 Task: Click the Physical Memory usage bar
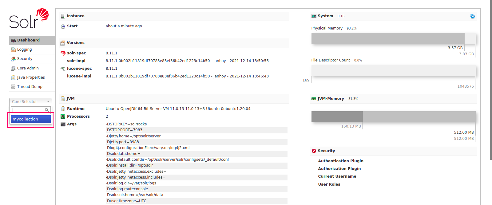393,38
